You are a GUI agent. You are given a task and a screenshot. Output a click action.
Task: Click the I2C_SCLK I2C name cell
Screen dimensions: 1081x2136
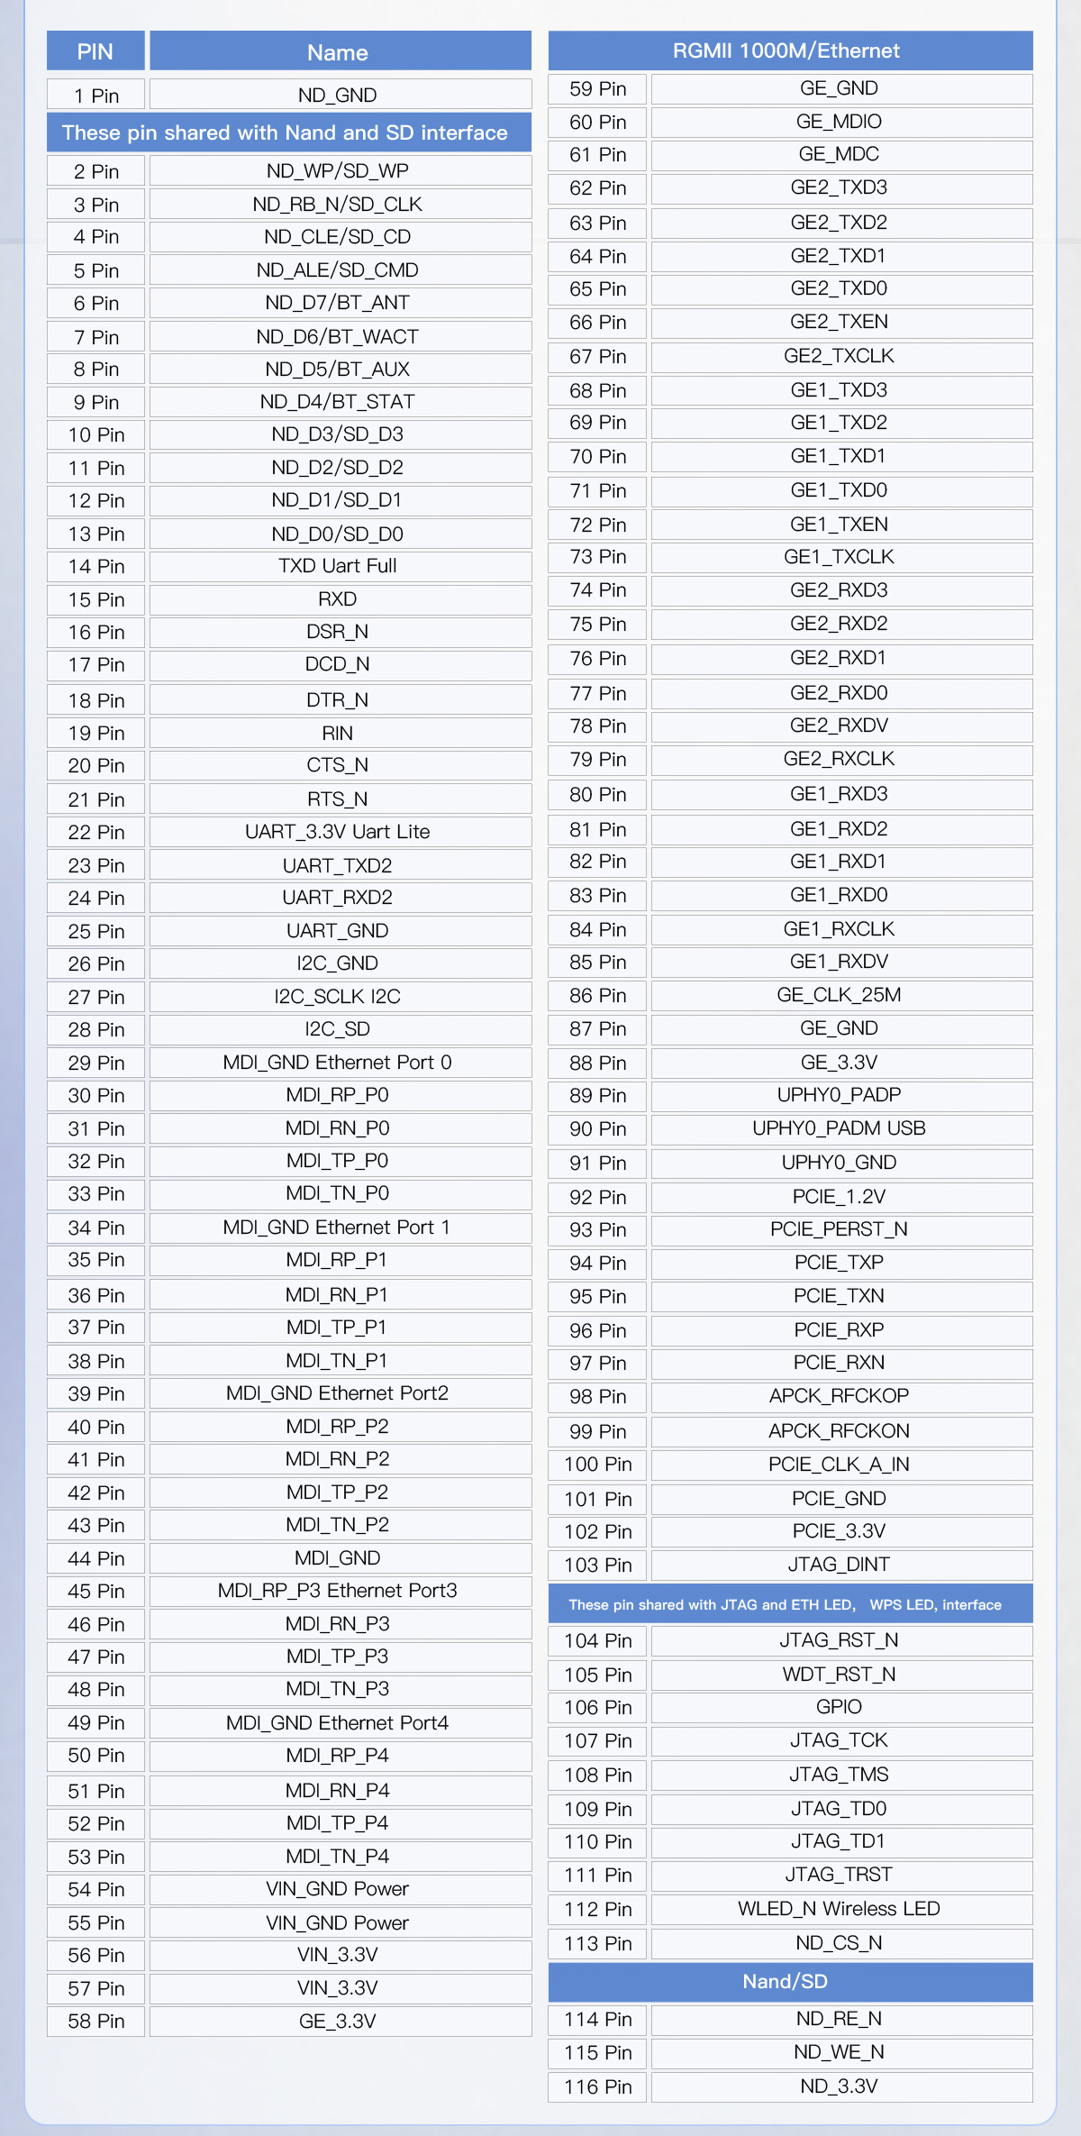(339, 996)
